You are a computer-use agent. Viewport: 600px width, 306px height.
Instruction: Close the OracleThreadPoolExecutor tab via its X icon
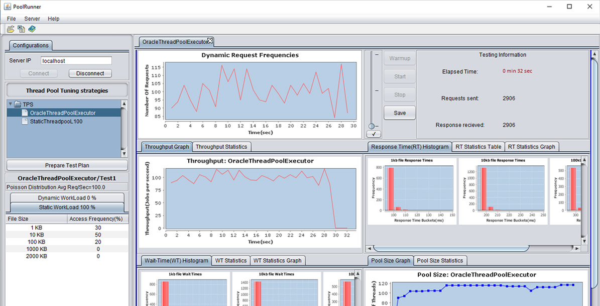coord(211,40)
